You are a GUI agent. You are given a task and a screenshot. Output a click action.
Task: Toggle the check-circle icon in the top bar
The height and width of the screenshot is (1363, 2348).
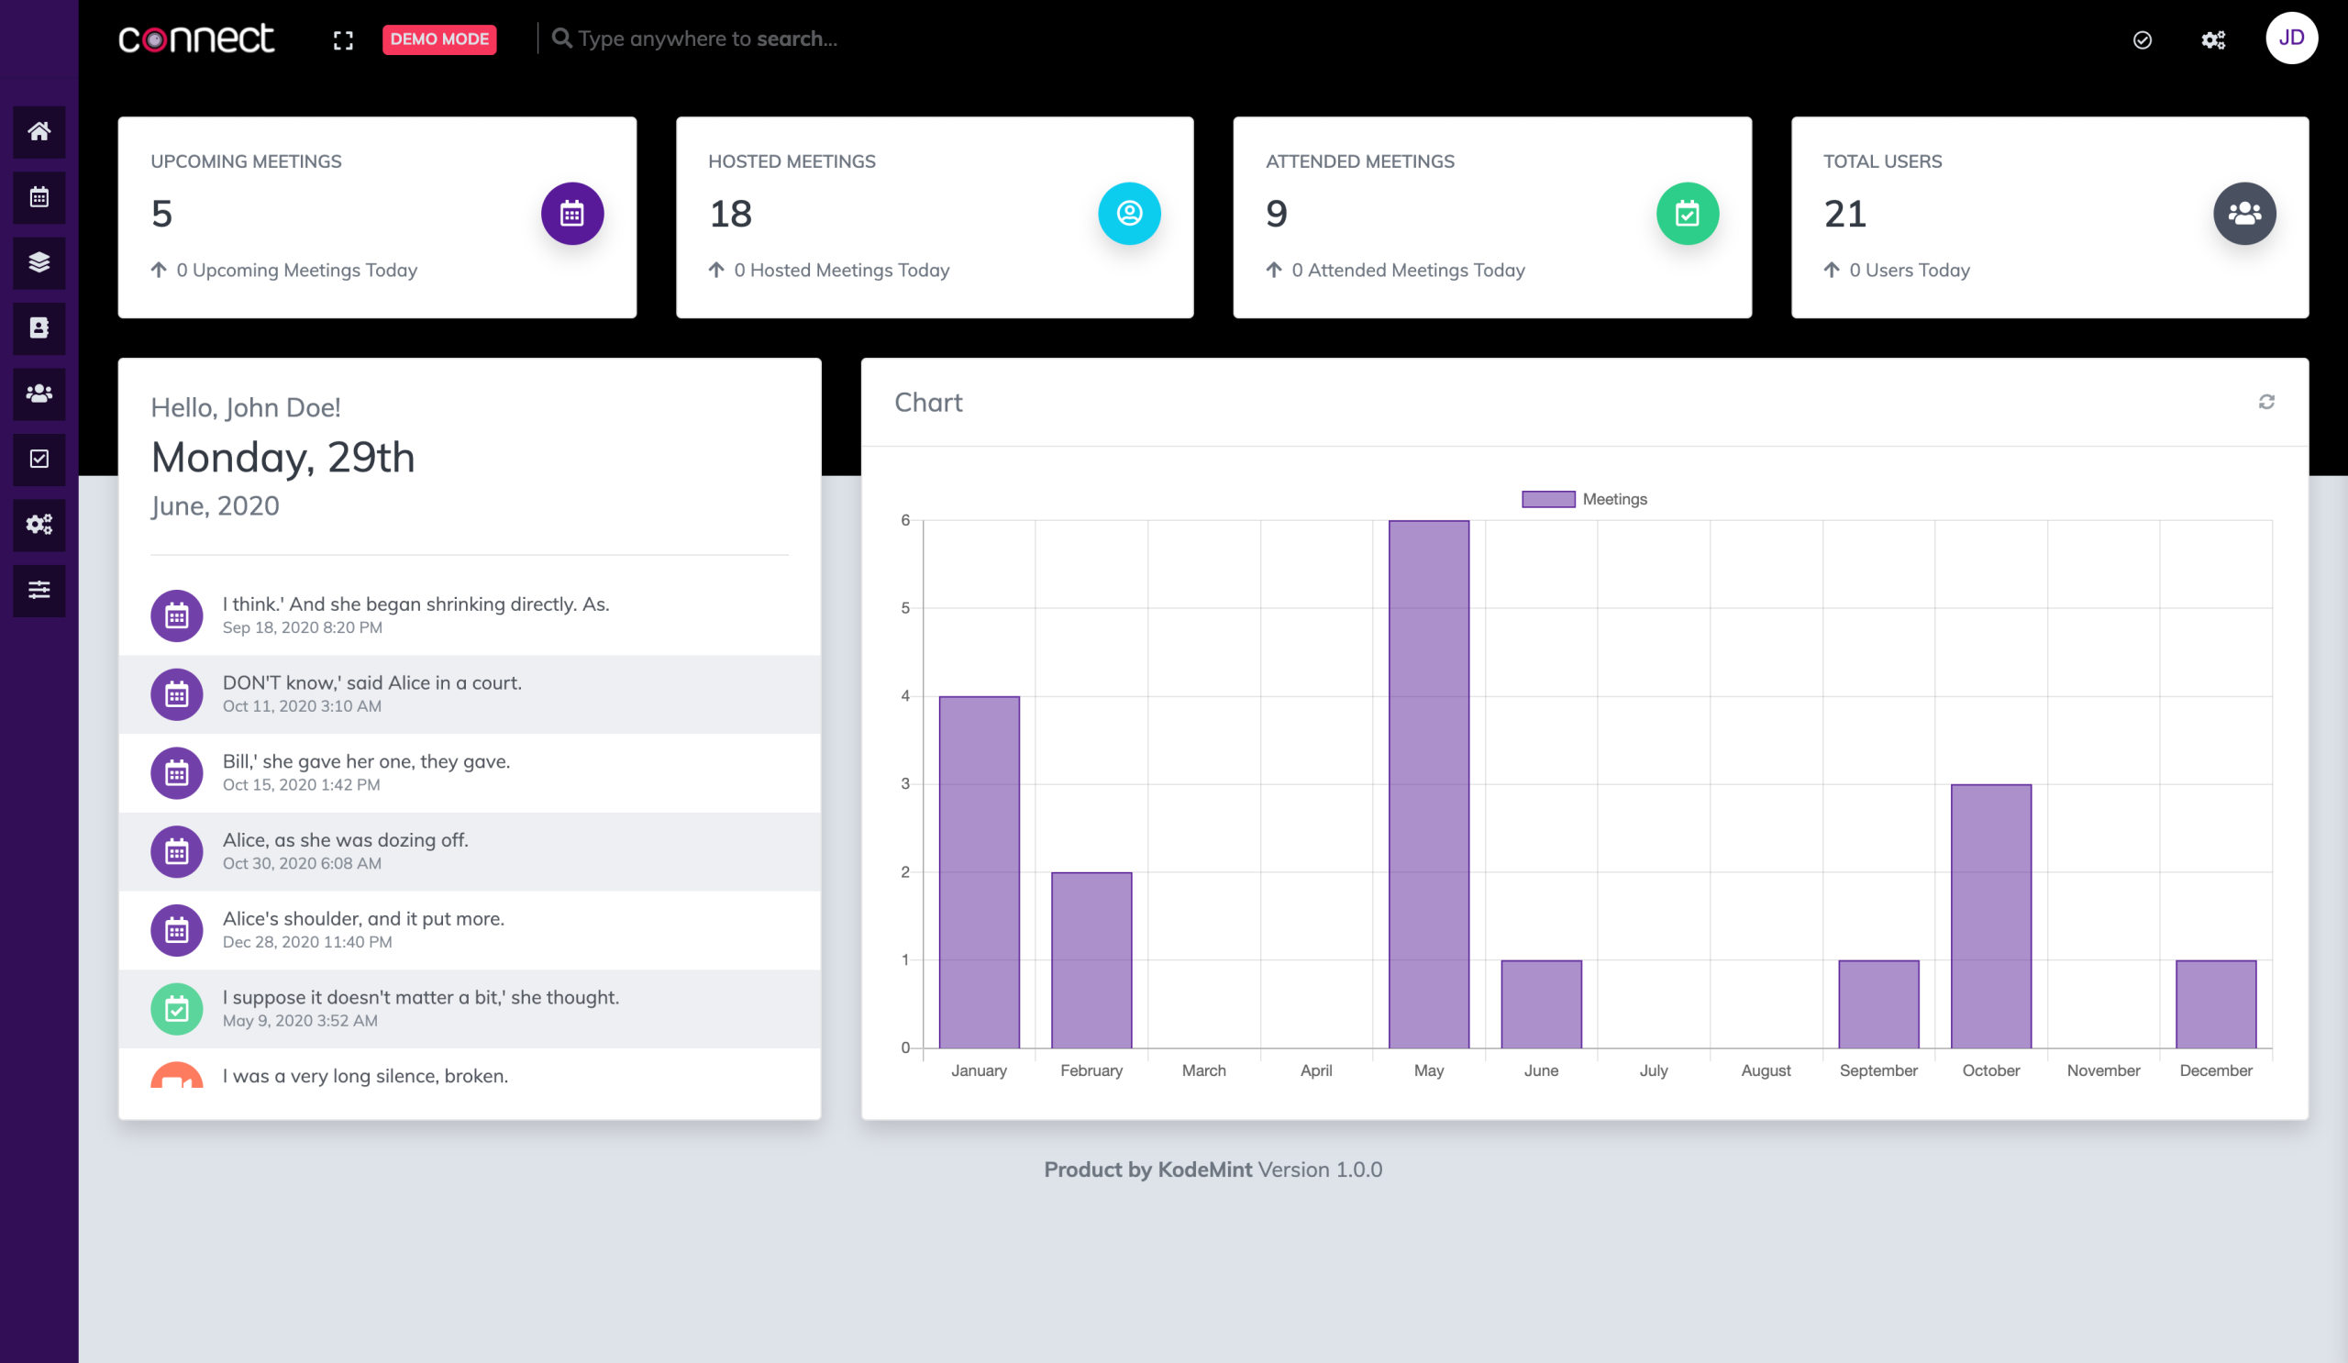pyautogui.click(x=2141, y=39)
